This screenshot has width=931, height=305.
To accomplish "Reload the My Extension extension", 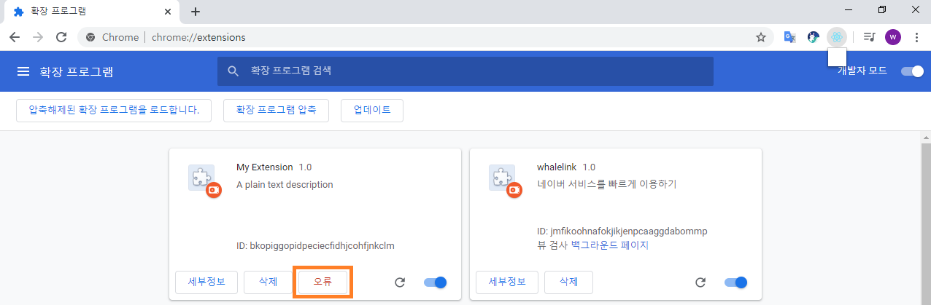I will [400, 282].
